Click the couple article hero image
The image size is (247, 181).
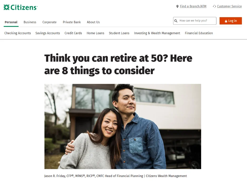(123, 126)
